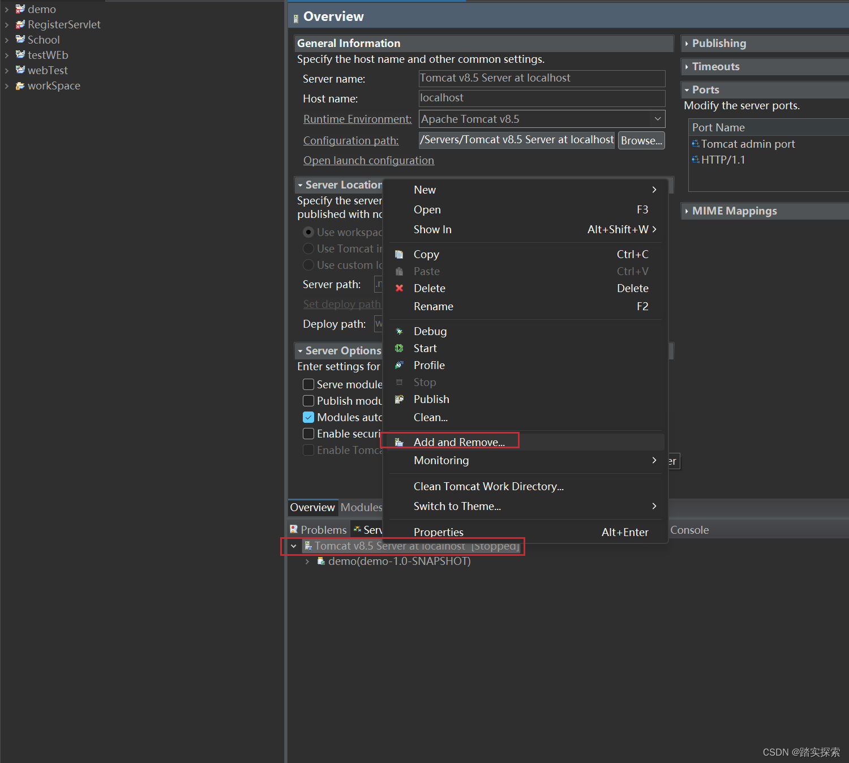Click the Browse... button

point(641,140)
